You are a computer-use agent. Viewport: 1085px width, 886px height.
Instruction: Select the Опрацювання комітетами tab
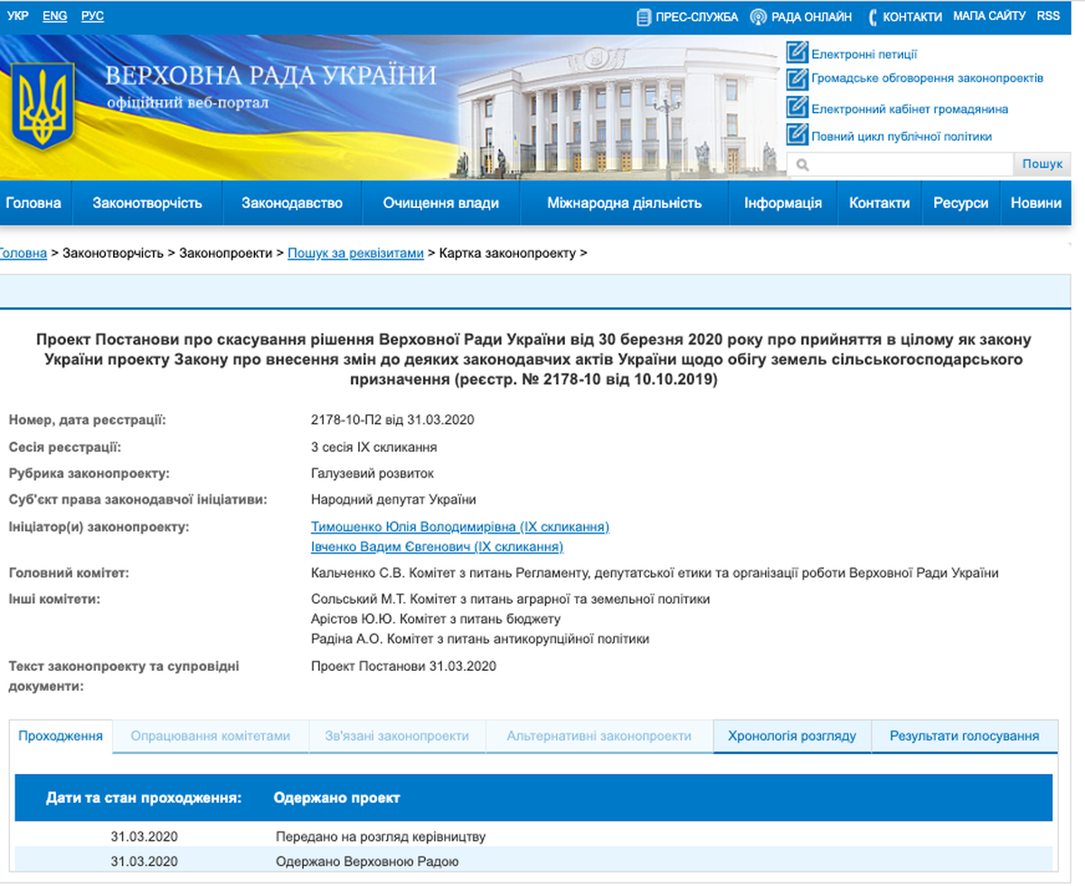(211, 736)
